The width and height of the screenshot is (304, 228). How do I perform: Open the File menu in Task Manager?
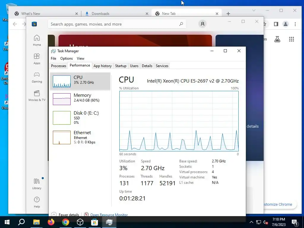point(53,58)
